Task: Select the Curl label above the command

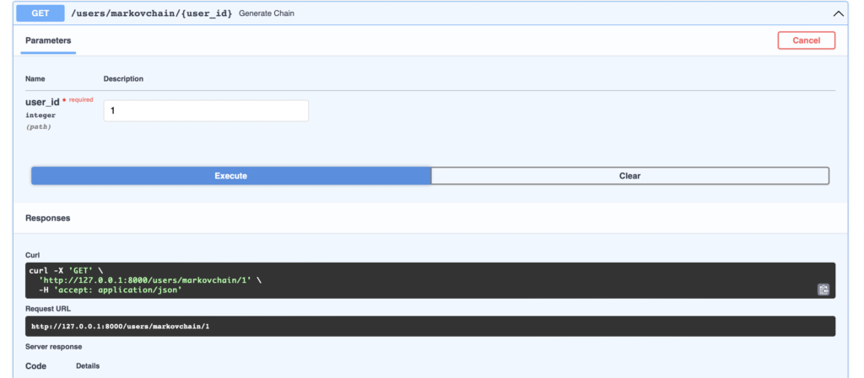Action: pos(33,255)
